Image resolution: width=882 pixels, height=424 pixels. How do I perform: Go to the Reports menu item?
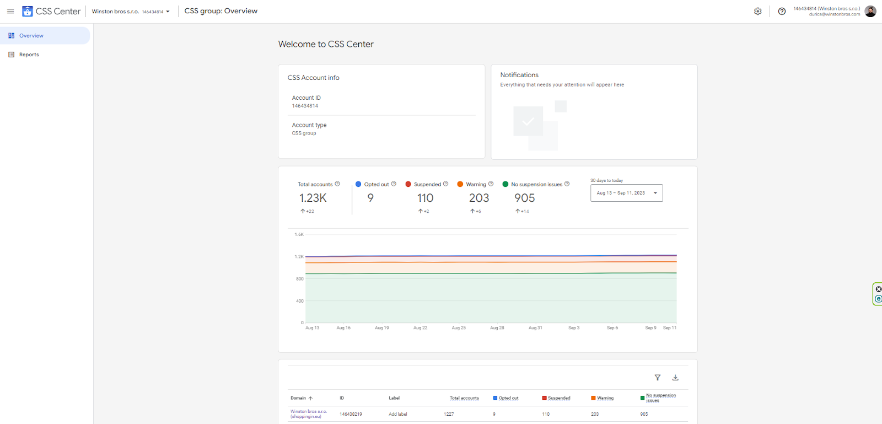[45, 55]
